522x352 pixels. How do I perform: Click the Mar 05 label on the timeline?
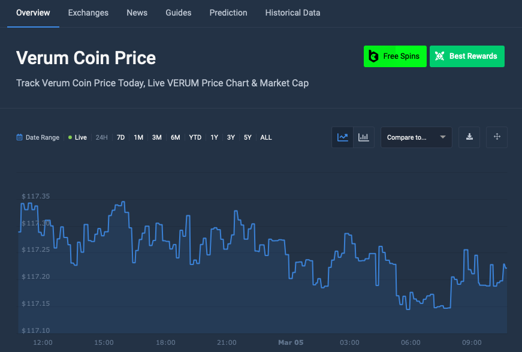(x=291, y=342)
